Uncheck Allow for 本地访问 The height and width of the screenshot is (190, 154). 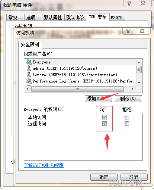coord(105,117)
